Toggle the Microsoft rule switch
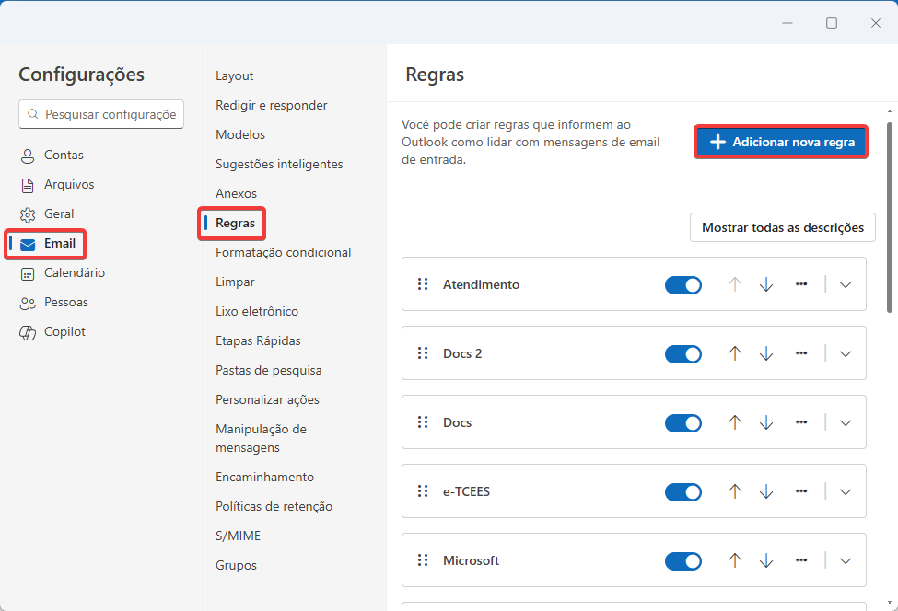 click(683, 561)
